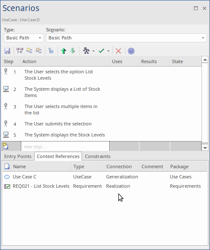Click the Uses column header
This screenshot has height=250, width=210.
tap(124, 61)
